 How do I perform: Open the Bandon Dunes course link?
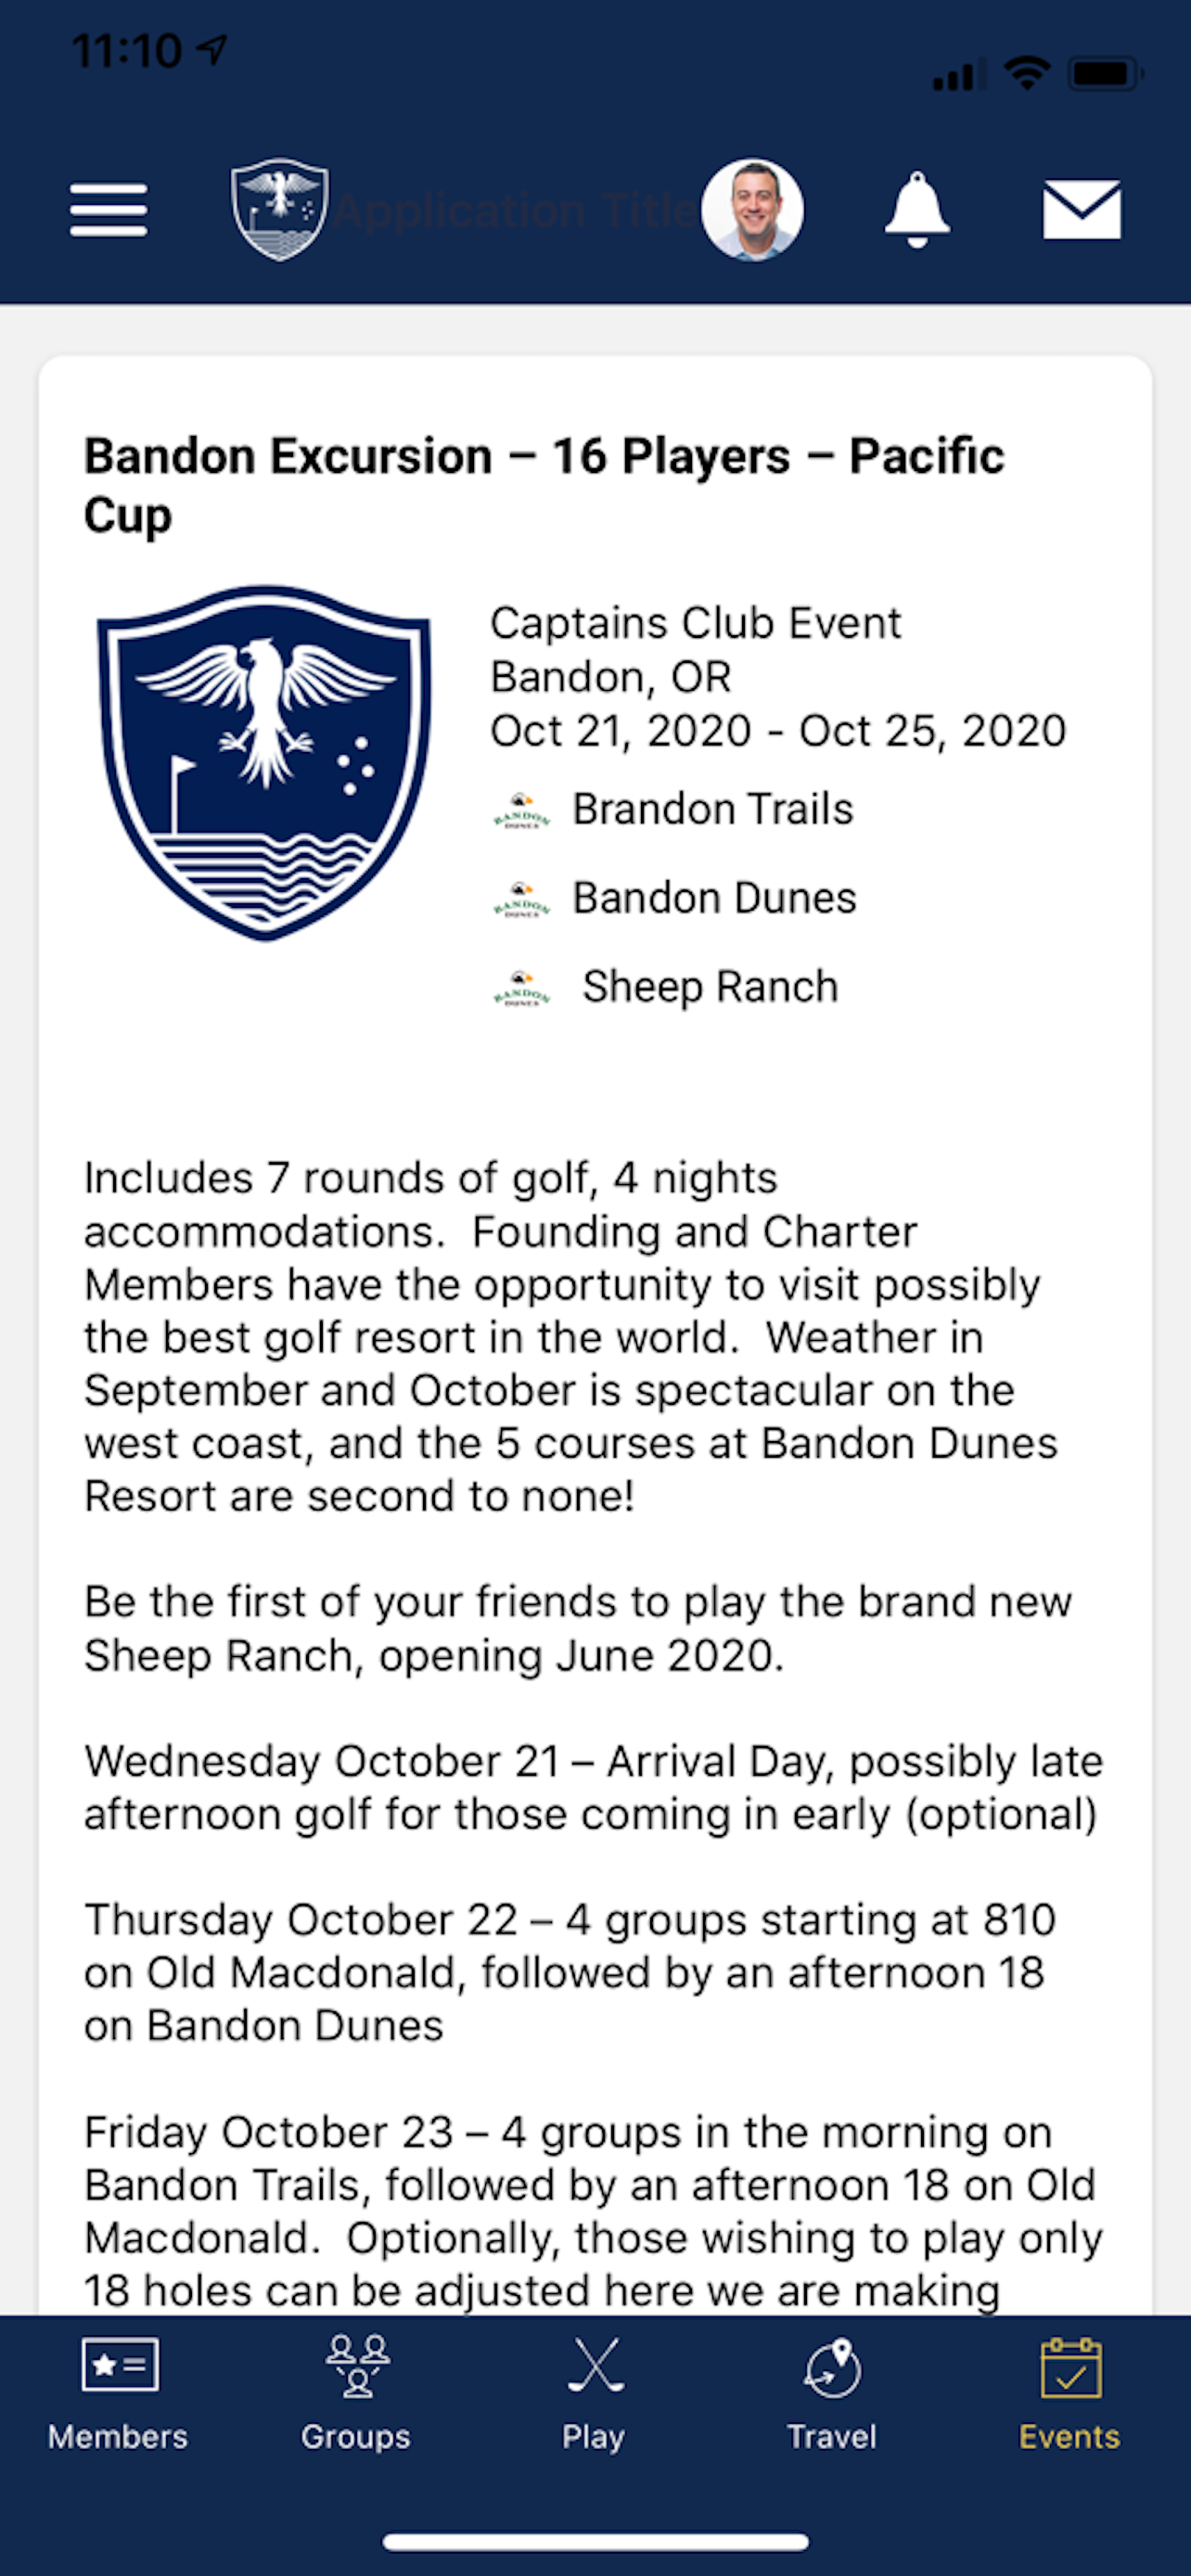pos(714,898)
